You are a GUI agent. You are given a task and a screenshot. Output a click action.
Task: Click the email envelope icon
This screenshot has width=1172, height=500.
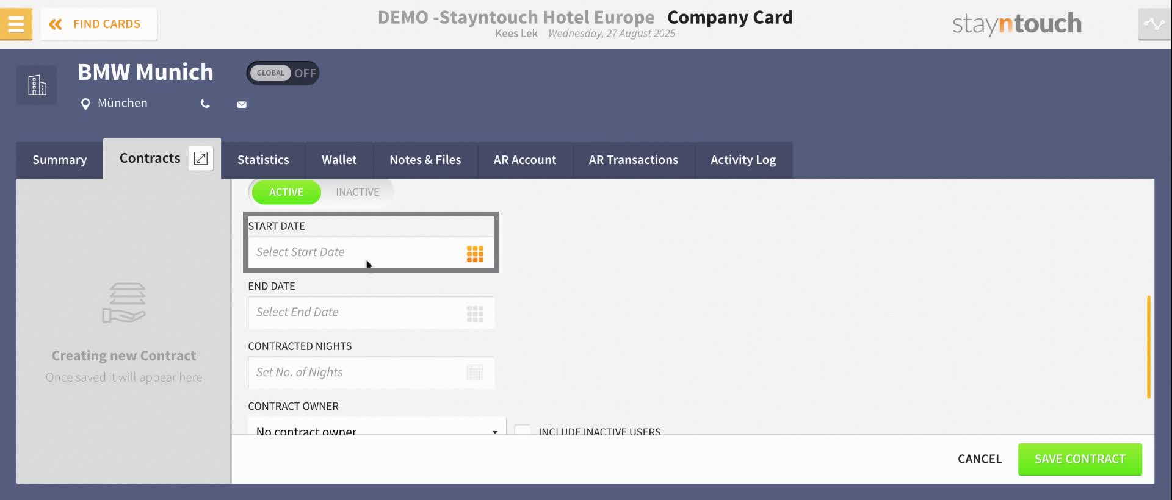tap(242, 105)
